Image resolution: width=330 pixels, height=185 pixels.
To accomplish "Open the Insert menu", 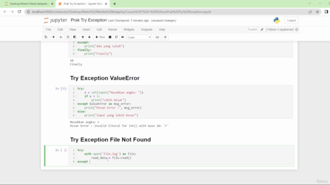I will click(86, 30).
